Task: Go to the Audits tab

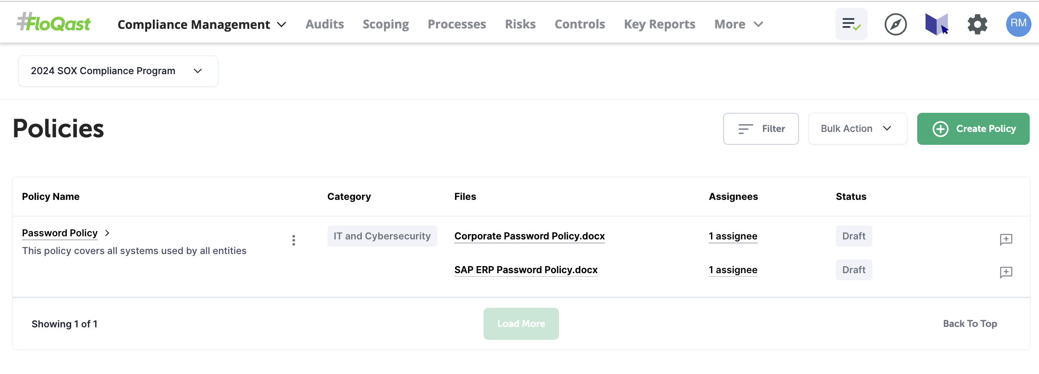Action: coord(324,24)
